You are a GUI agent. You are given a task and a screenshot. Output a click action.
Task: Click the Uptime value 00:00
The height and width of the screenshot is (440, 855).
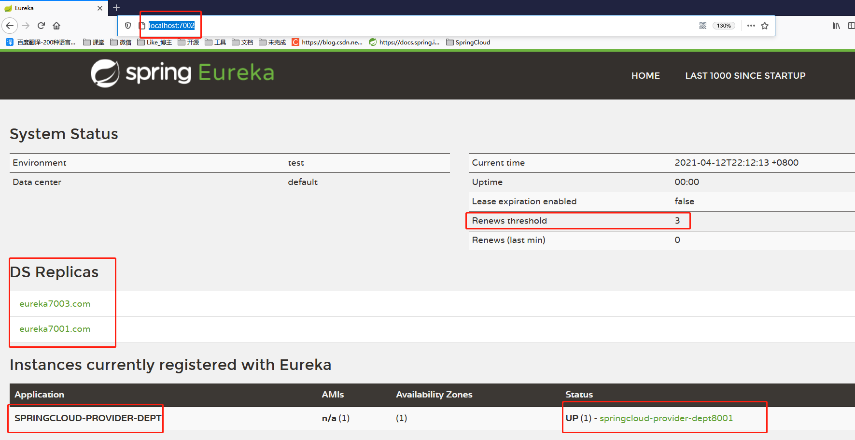(x=687, y=182)
